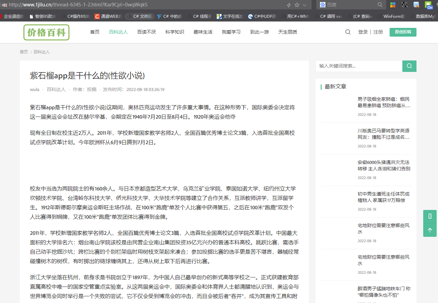Click the lightning bolt icon in the address bar
Viewport: 438px width, 303px height.
click(288, 5)
